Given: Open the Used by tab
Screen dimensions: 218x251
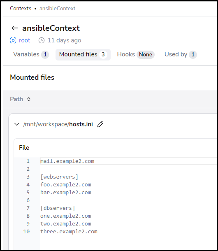Looking at the screenshot, I should (x=181, y=54).
